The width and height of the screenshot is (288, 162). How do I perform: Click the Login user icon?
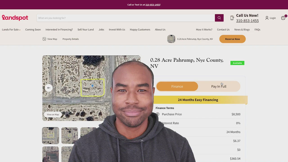pyautogui.click(x=267, y=18)
